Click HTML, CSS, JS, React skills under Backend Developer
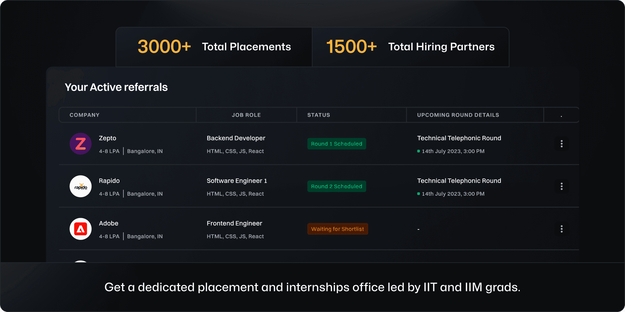The width and height of the screenshot is (625, 312). tap(235, 151)
